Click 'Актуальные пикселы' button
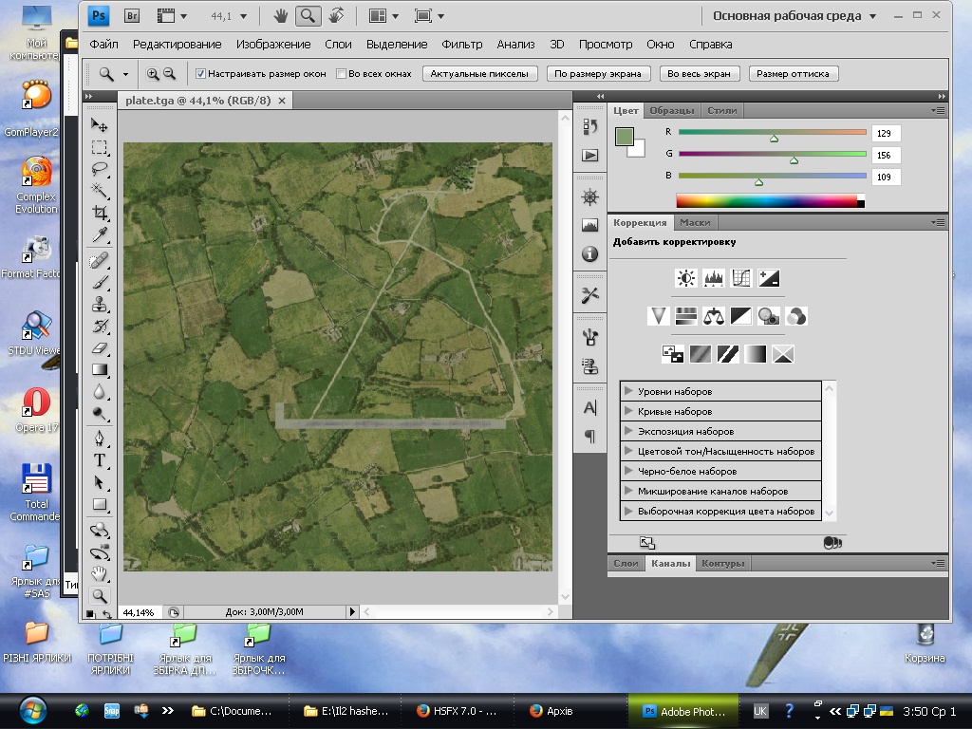This screenshot has width=972, height=729. (480, 73)
